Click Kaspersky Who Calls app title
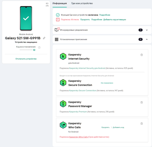Screen dimensions: 152x147 pos(75,125)
